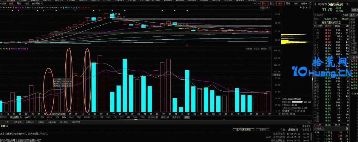Click the 买一 bid level row
The image size is (358, 142).
(x=331, y=78)
